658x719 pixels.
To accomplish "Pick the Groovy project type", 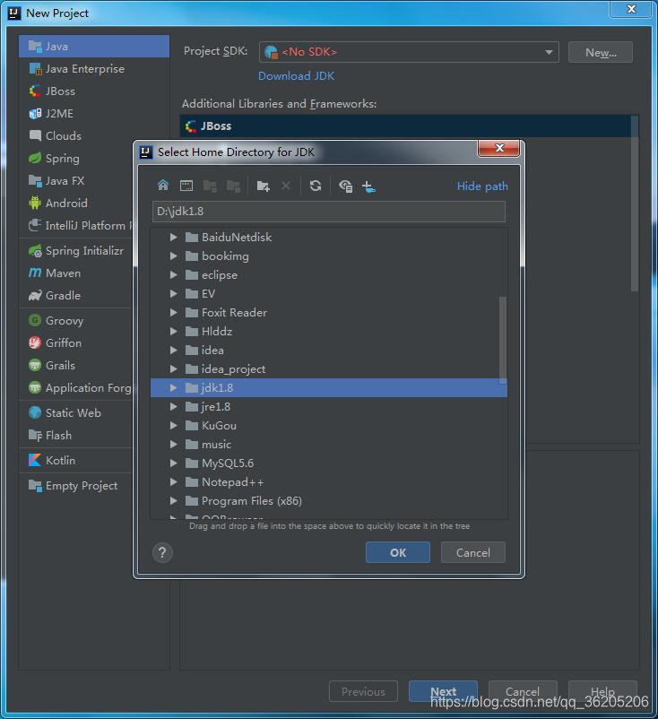I will pyautogui.click(x=76, y=321).
